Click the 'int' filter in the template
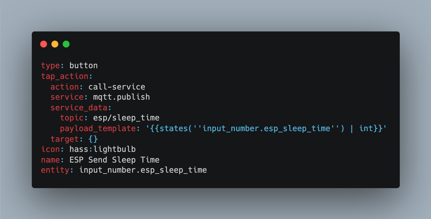 pyautogui.click(x=366, y=129)
